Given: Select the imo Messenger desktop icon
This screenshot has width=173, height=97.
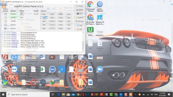Looking at the screenshot, I should [x=52, y=71].
